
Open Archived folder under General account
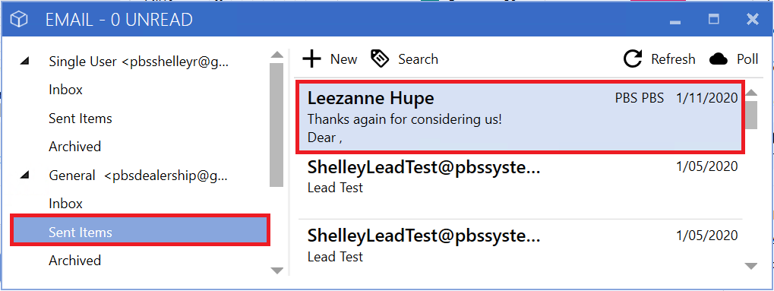[x=75, y=261]
